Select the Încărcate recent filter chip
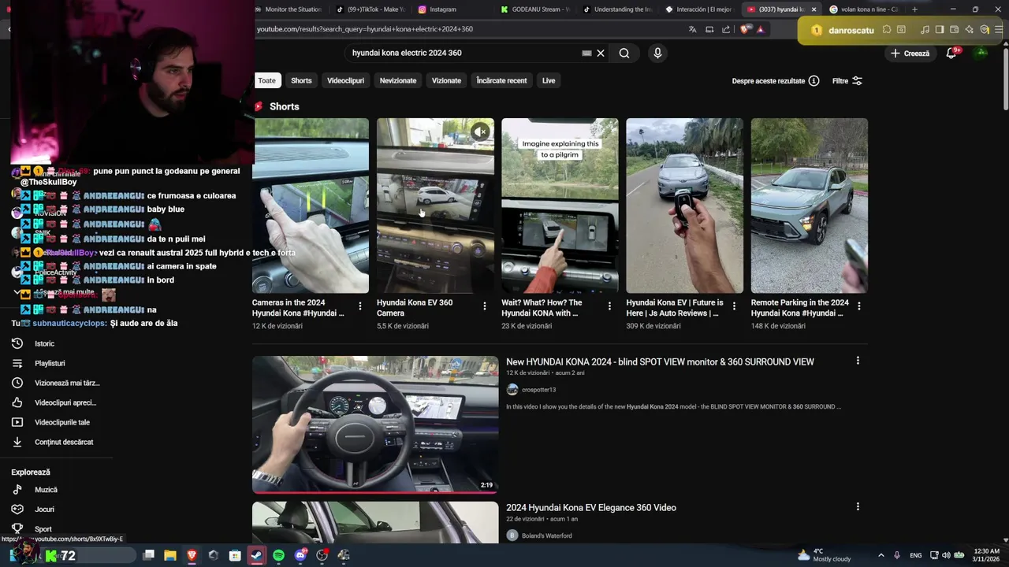The width and height of the screenshot is (1009, 567). [501, 80]
